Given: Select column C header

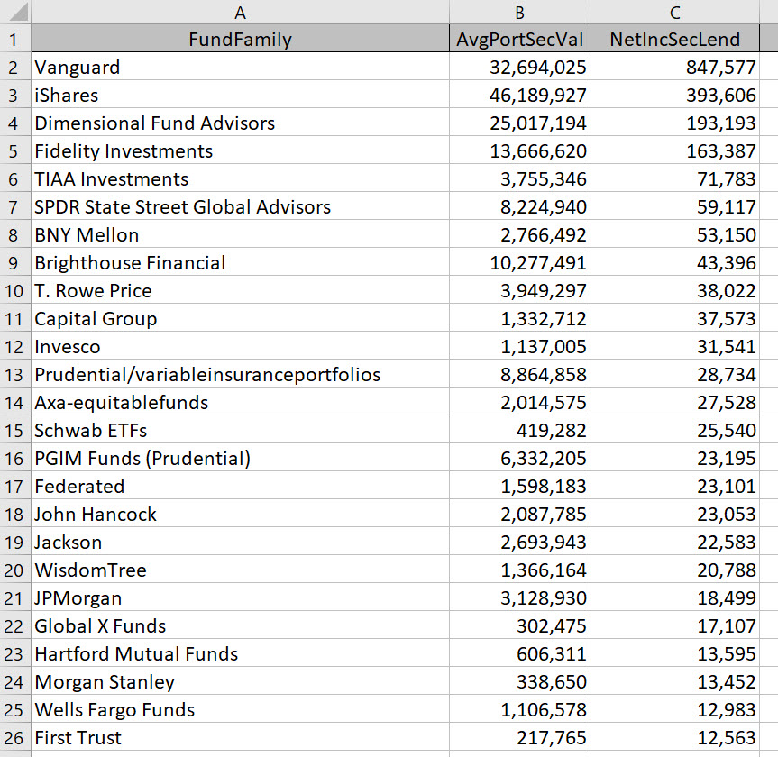Looking at the screenshot, I should click(x=675, y=12).
